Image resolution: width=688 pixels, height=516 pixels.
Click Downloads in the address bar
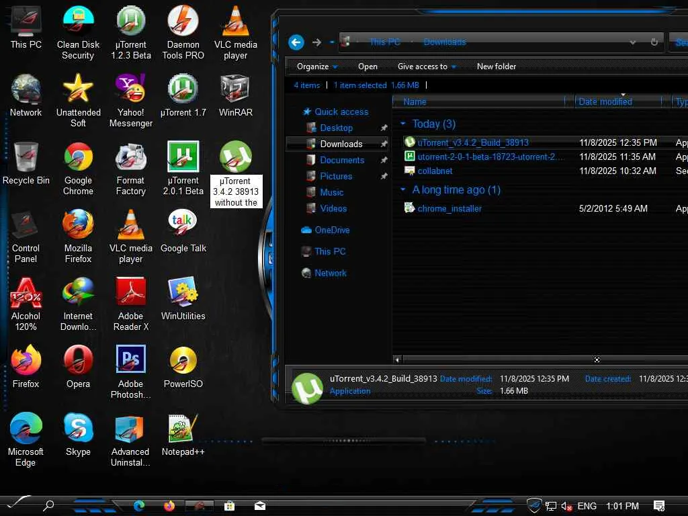pos(445,42)
